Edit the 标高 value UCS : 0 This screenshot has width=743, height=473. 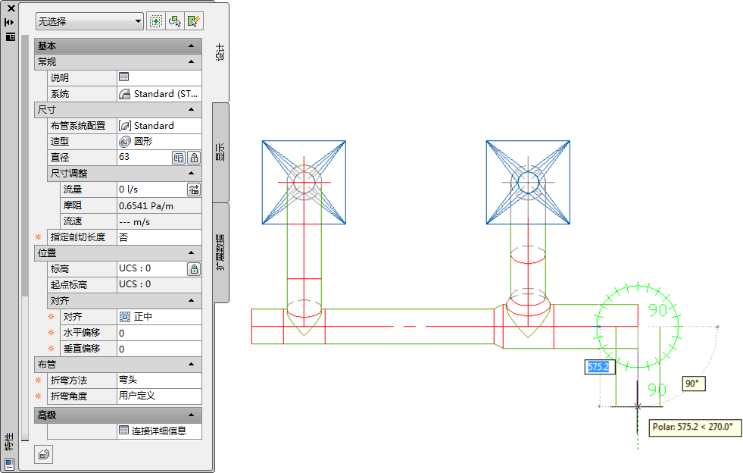click(151, 268)
